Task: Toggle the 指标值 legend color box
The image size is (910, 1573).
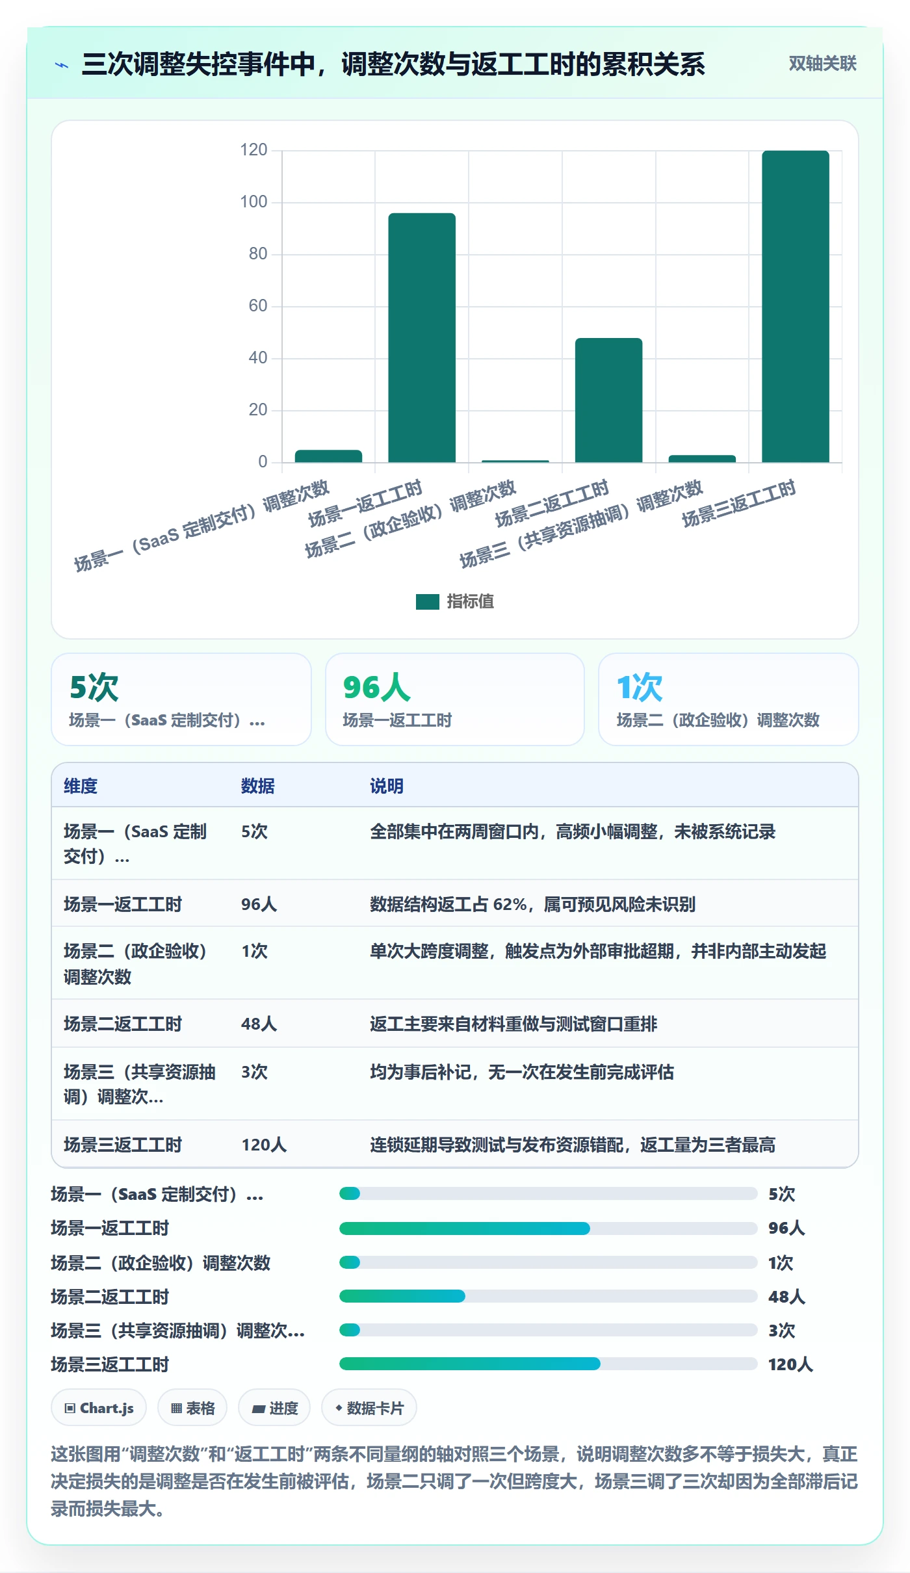Action: tap(427, 601)
